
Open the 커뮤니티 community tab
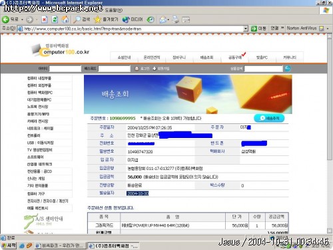coord(290,57)
